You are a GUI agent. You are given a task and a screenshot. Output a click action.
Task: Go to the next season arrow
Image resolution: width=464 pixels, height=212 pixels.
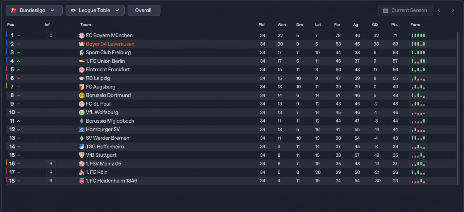click(x=453, y=10)
